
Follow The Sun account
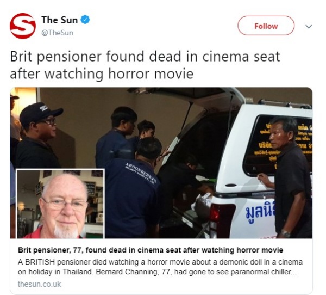266,26
